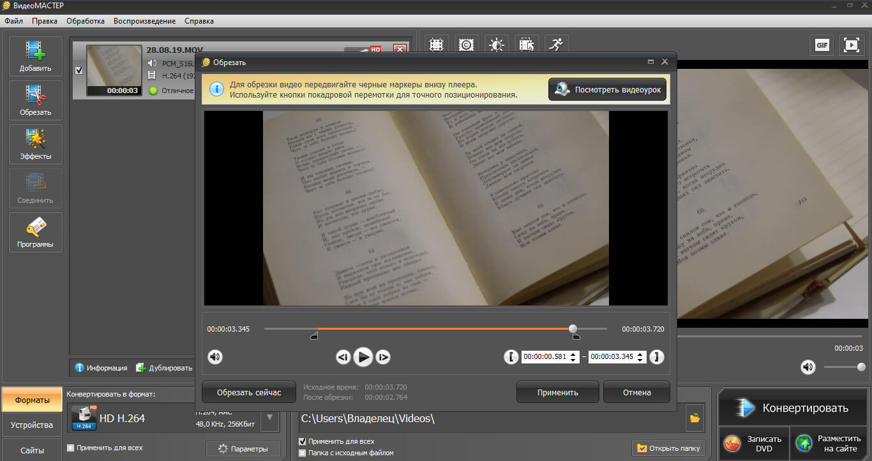Click the Записать DVD button

click(754, 443)
